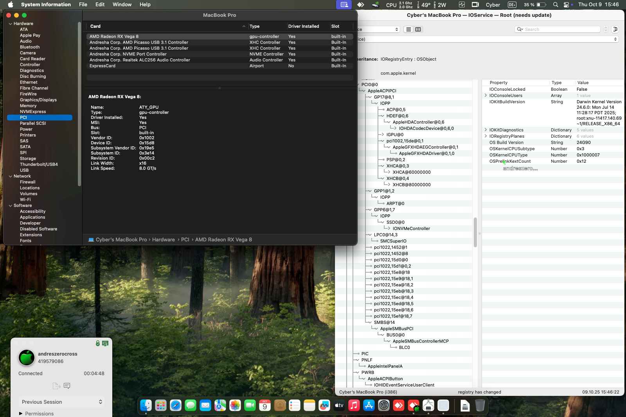Sort PCI table by Type column

pos(268,26)
